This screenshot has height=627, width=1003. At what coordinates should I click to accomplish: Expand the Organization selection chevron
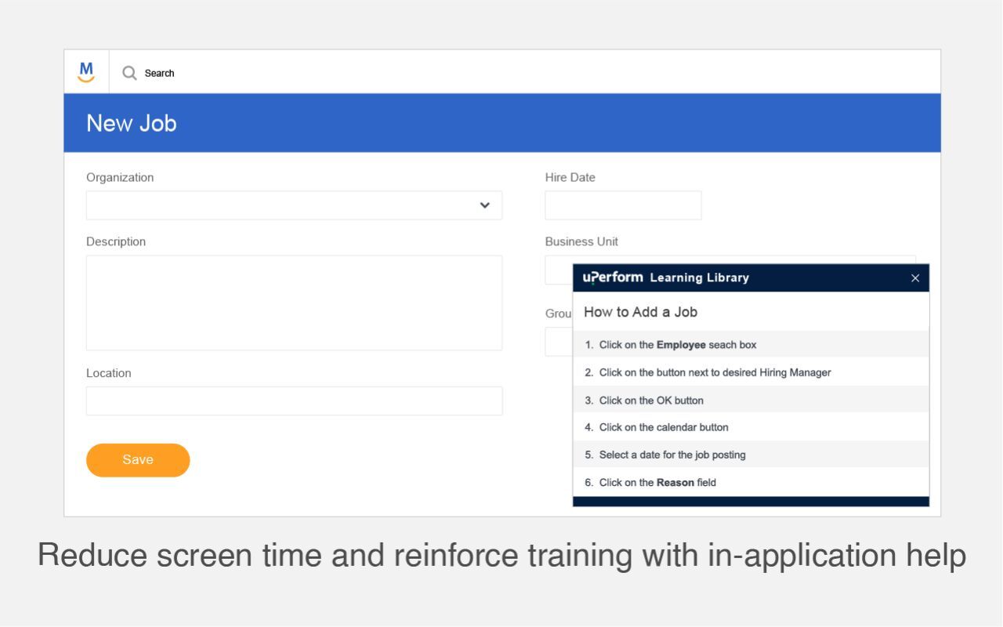pyautogui.click(x=485, y=205)
